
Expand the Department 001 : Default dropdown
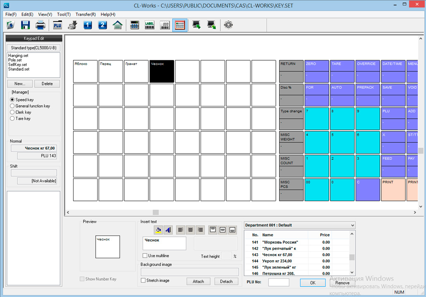[352, 225]
